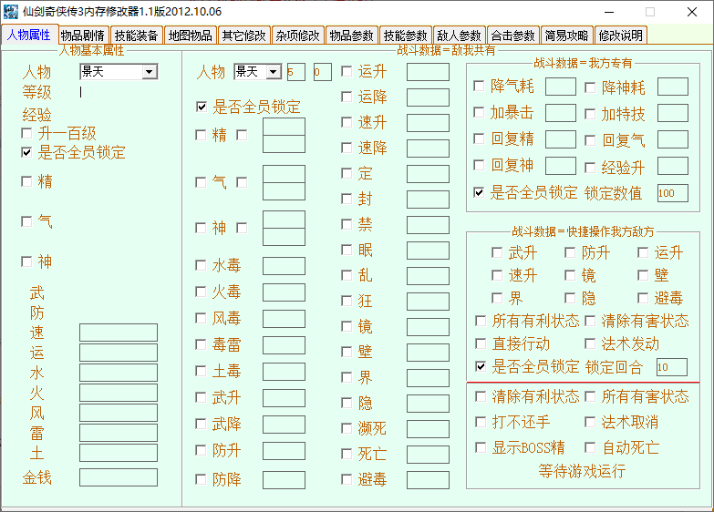Enable the 死亡 checkbox

coord(347,454)
